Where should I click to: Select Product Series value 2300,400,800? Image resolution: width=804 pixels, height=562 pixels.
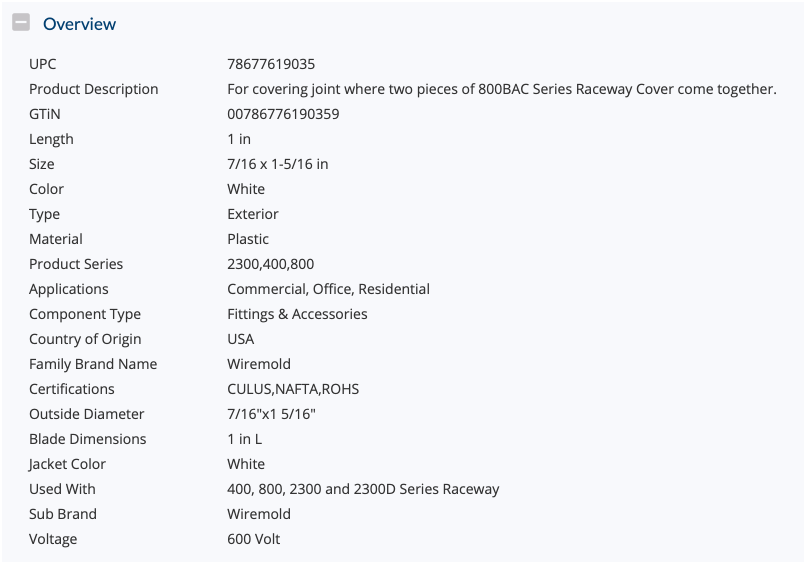pyautogui.click(x=270, y=264)
